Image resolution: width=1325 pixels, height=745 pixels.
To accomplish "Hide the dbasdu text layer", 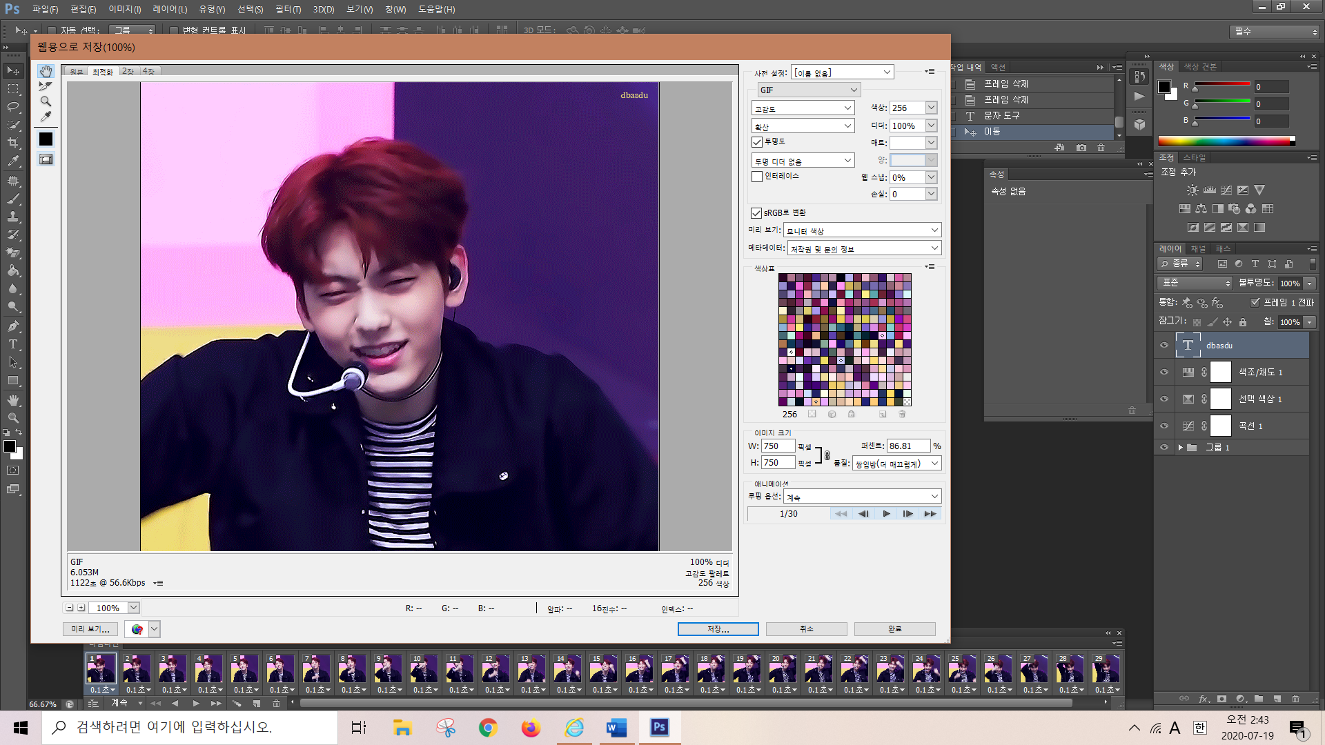I will (1164, 346).
